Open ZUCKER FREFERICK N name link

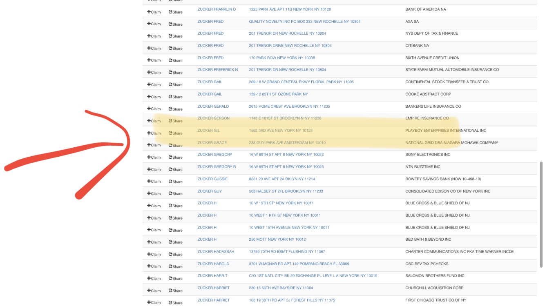coord(217,70)
